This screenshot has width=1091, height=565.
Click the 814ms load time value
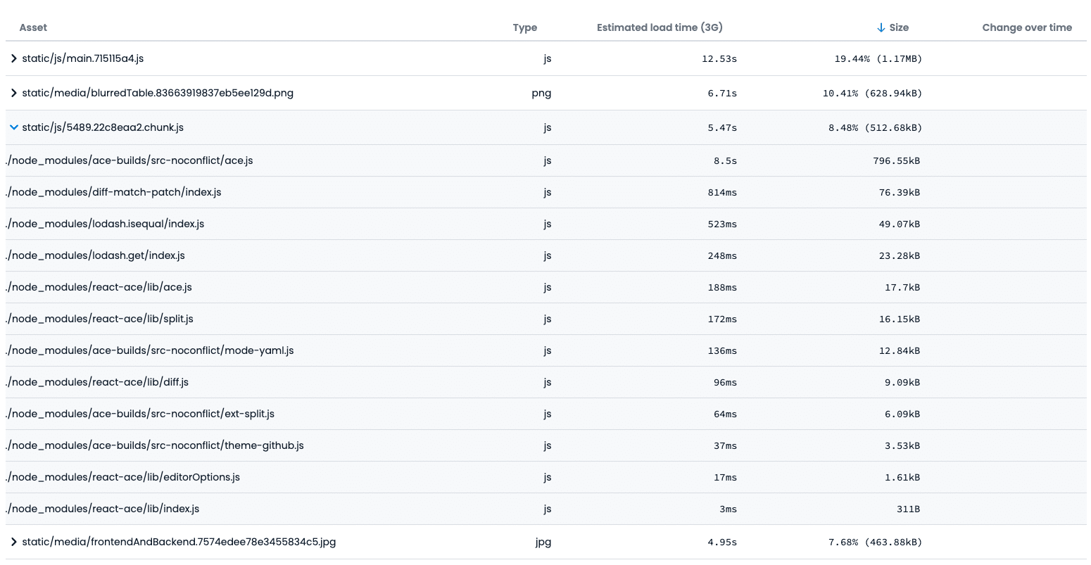(x=722, y=192)
